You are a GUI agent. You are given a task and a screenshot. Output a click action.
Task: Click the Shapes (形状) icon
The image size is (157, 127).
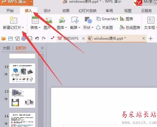pos(88,20)
